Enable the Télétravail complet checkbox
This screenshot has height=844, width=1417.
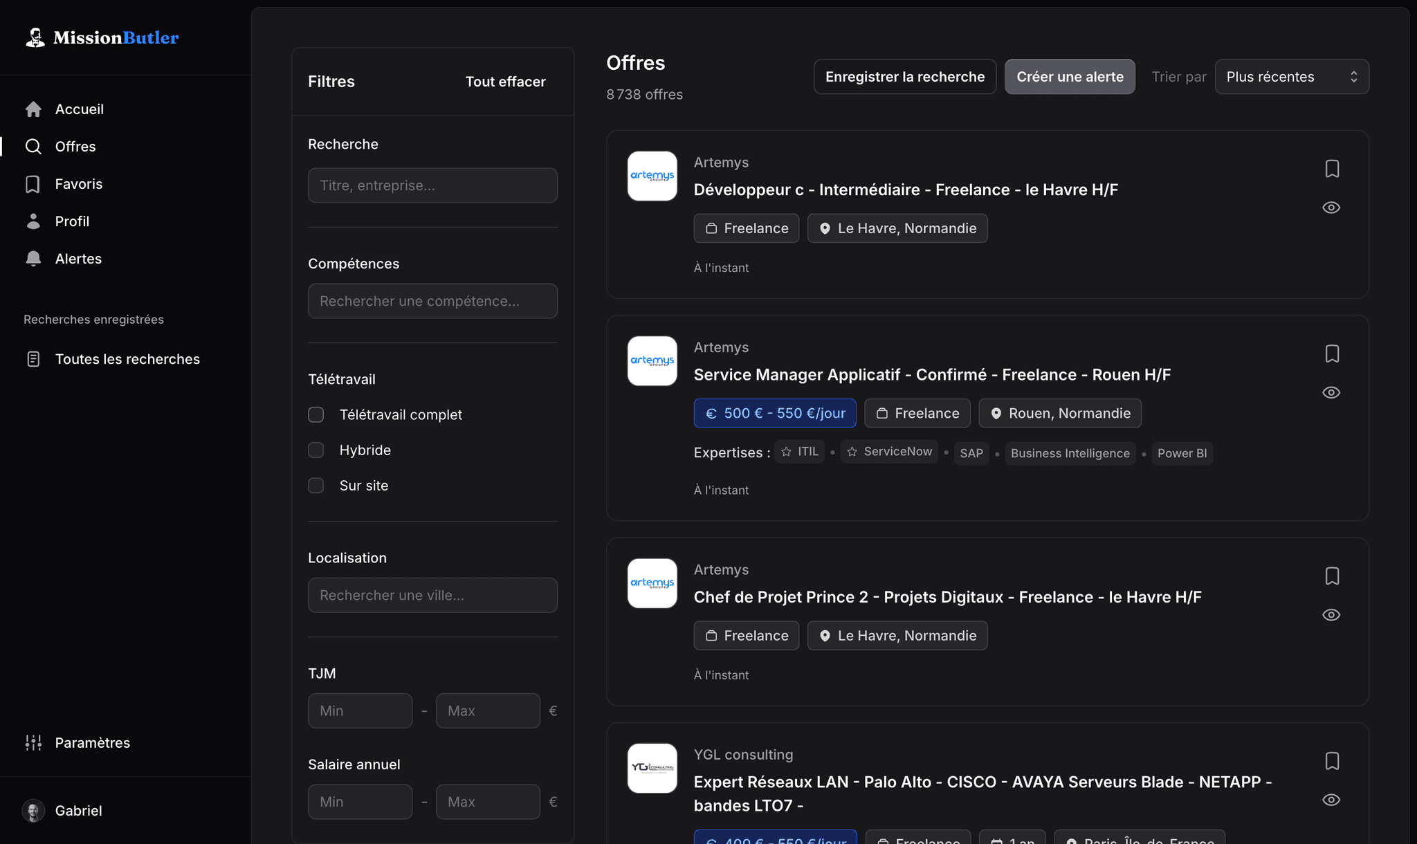(x=316, y=415)
